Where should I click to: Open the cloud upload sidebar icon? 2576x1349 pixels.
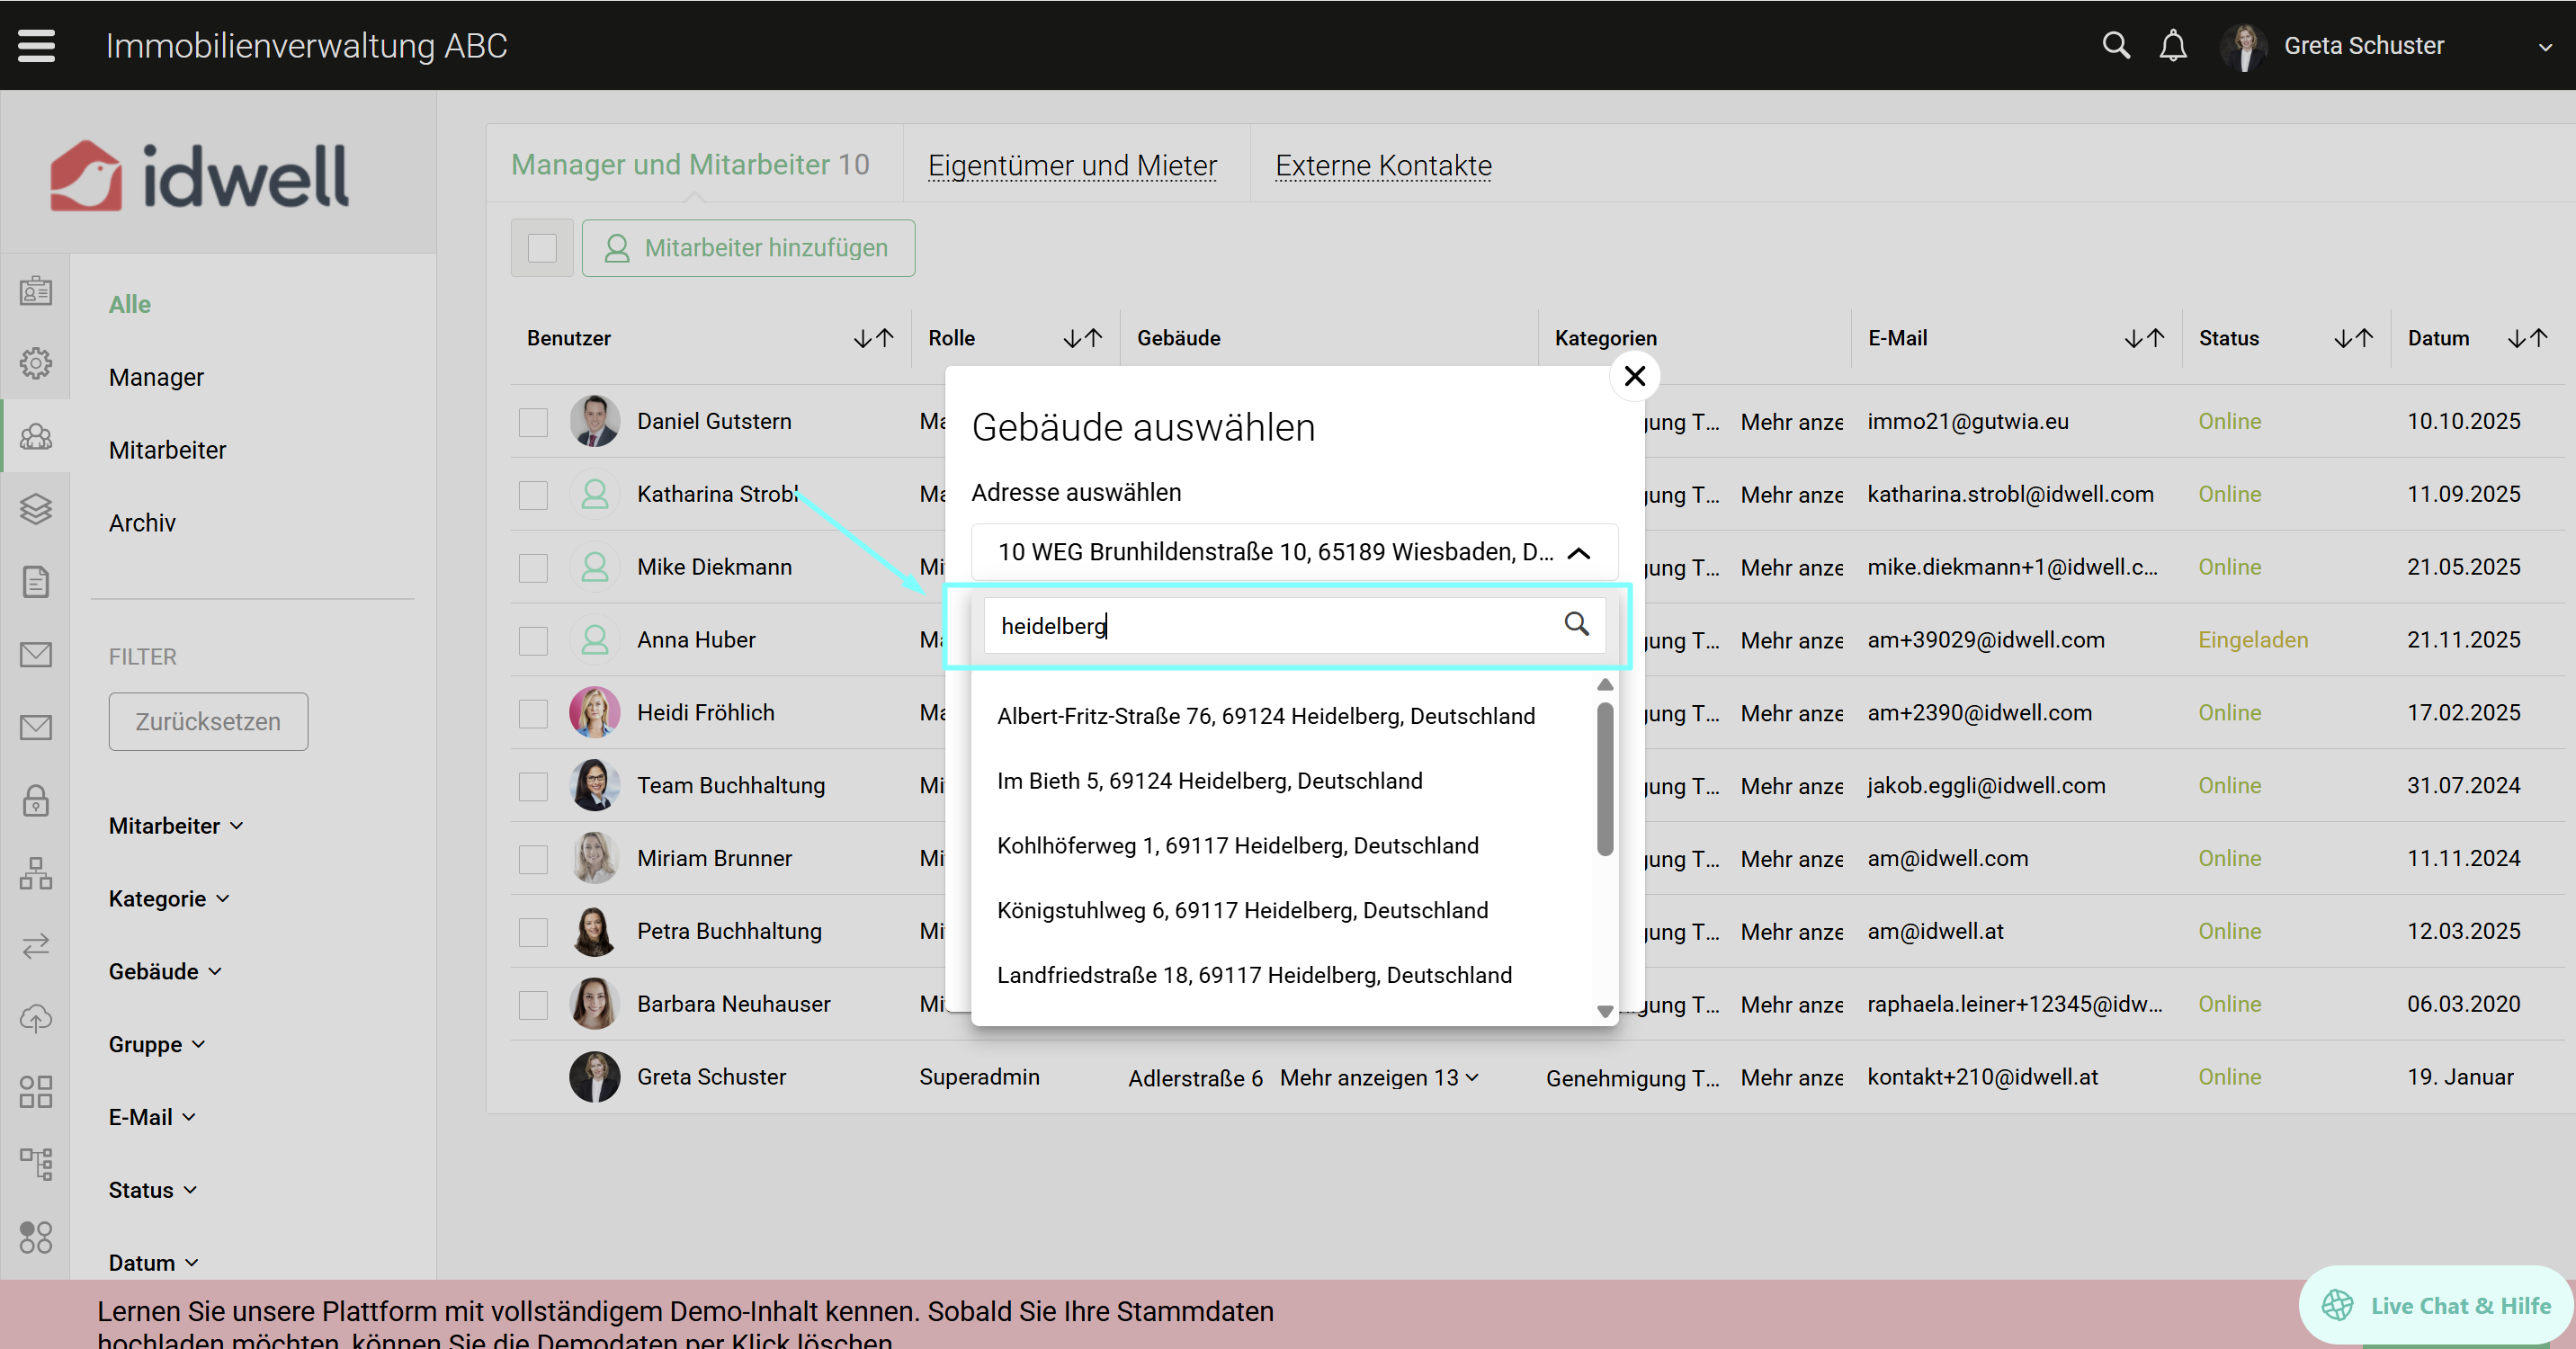(36, 1018)
